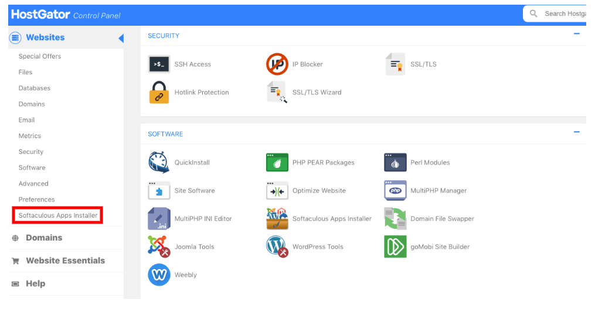Select Special Offers in sidebar

40,56
